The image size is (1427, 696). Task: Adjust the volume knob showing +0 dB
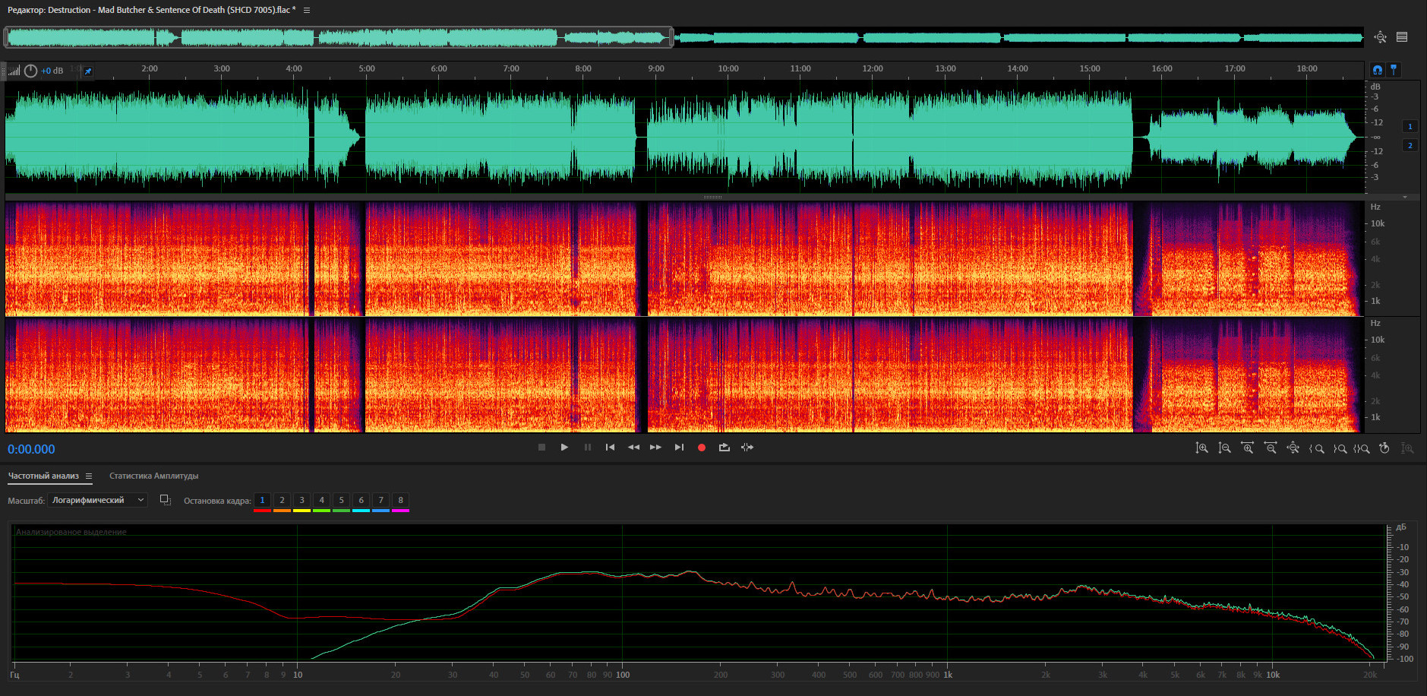[x=30, y=71]
